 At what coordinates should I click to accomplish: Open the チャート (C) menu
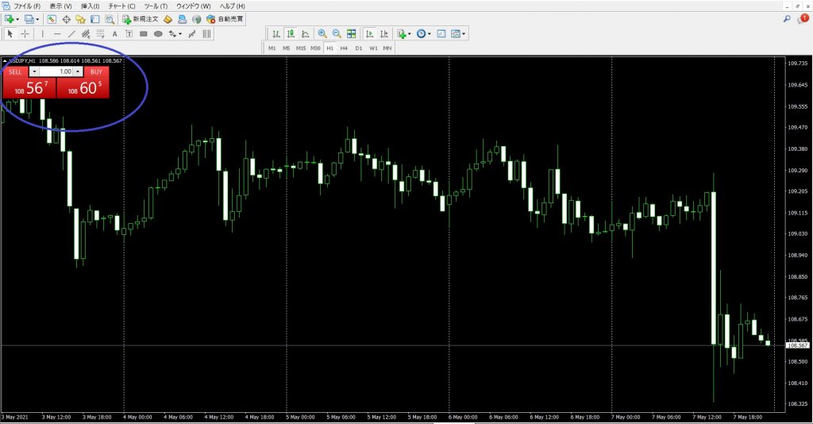120,6
